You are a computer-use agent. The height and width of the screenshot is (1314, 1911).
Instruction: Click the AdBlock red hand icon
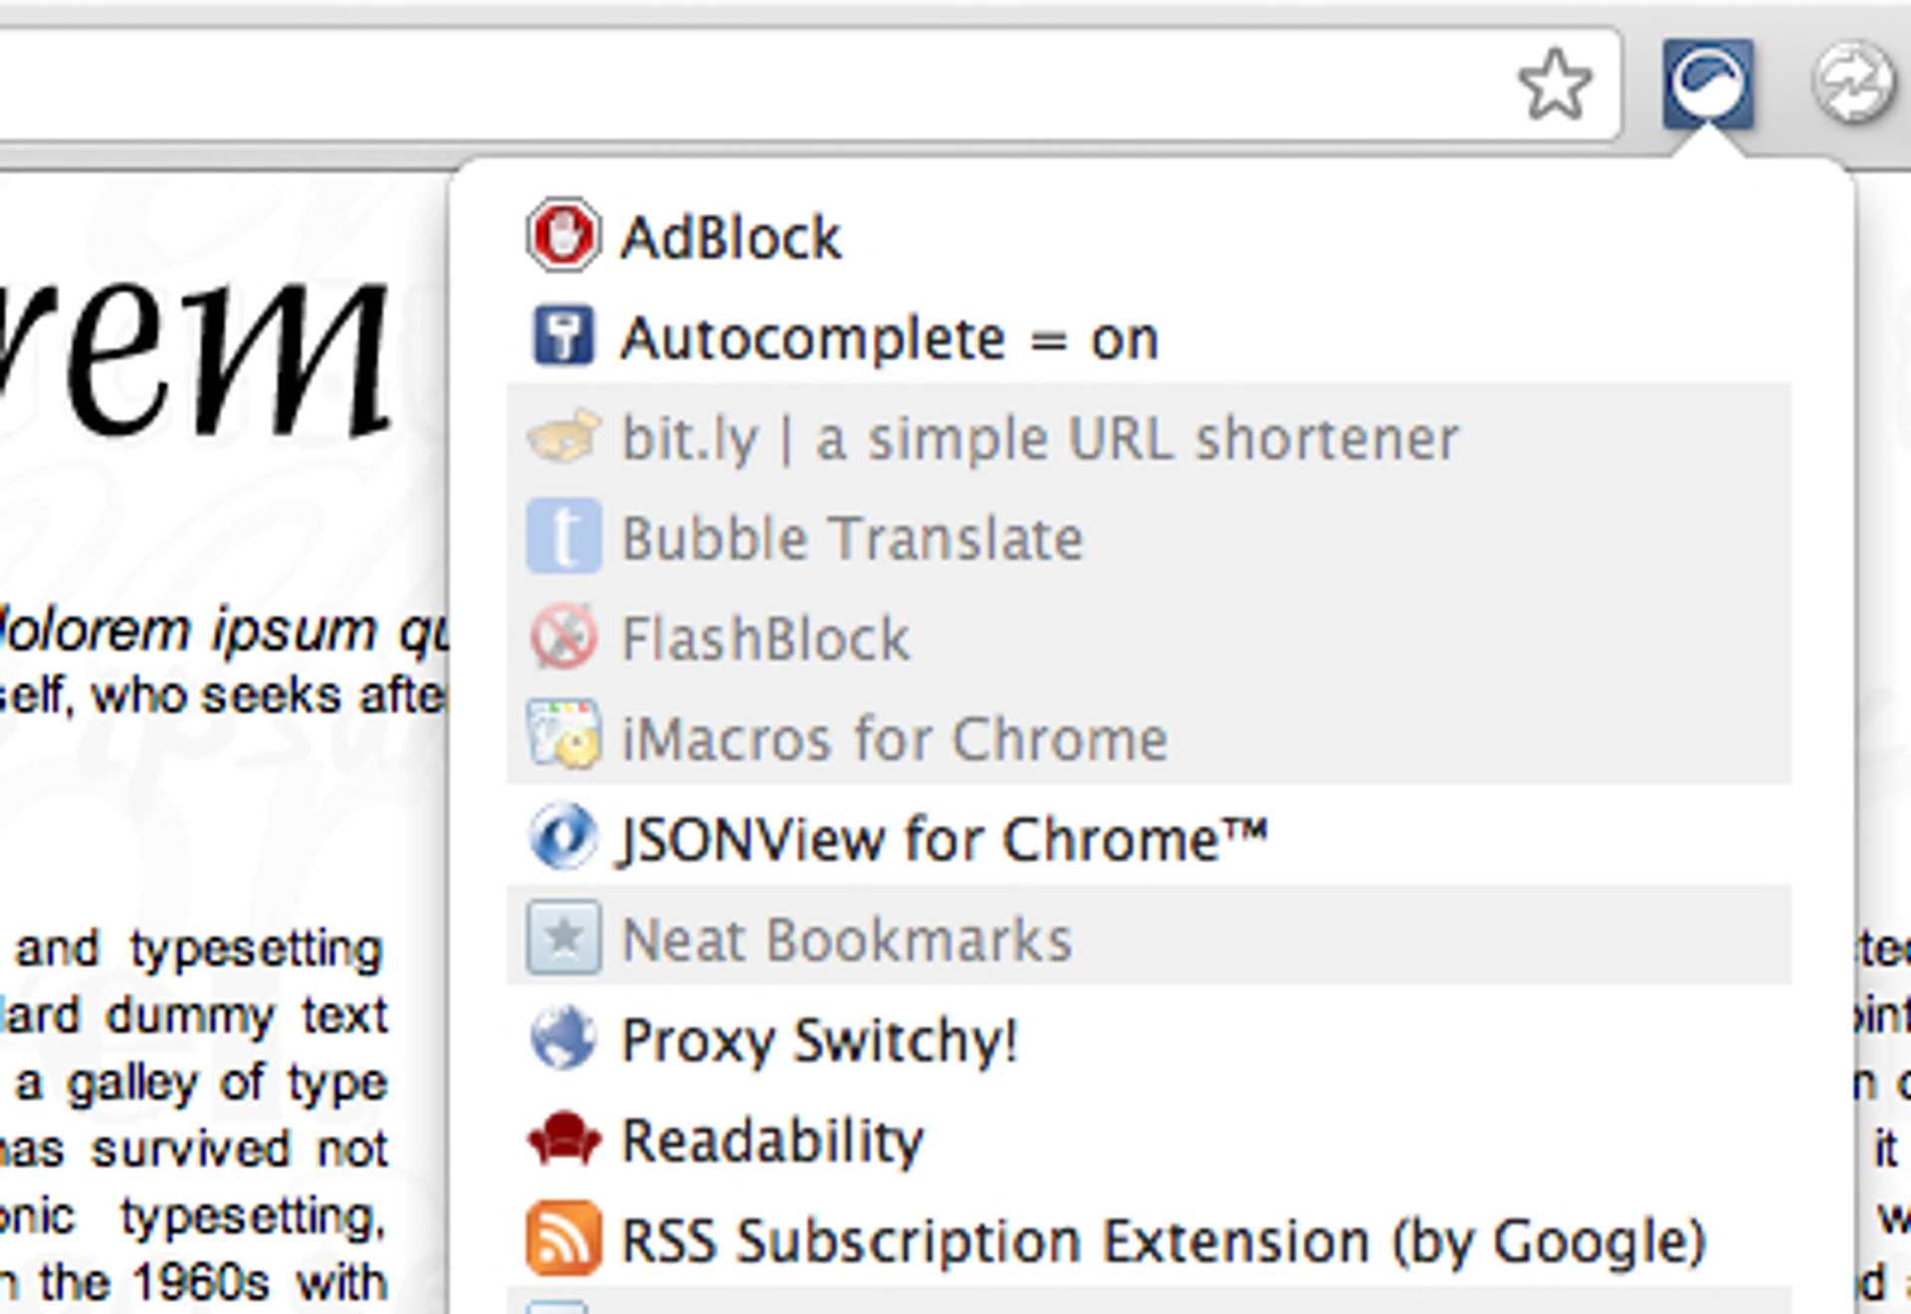tap(562, 236)
